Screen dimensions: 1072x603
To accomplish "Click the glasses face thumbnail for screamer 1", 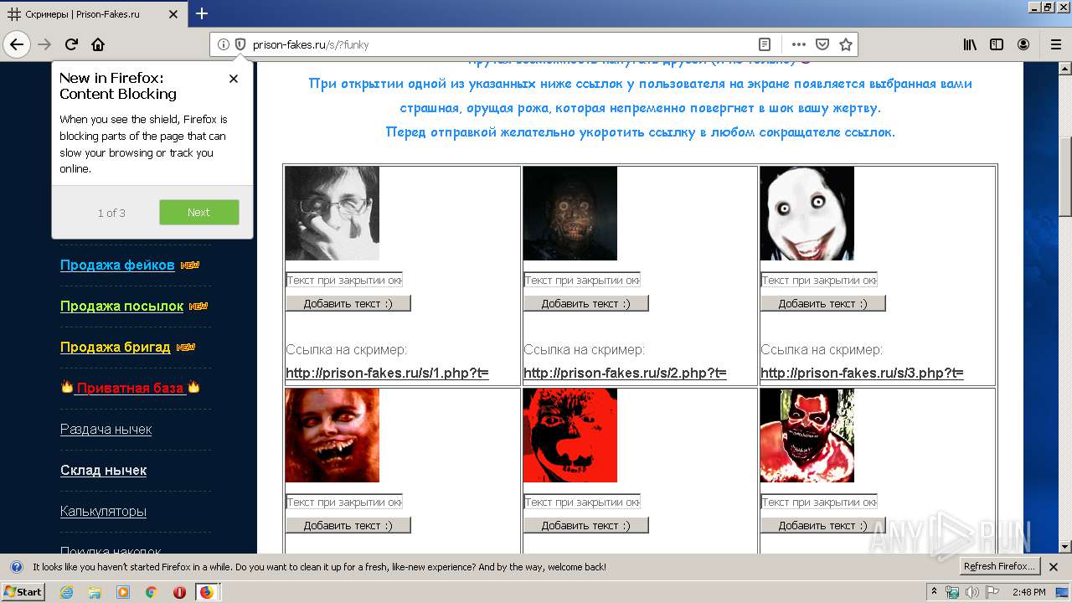I will [332, 214].
